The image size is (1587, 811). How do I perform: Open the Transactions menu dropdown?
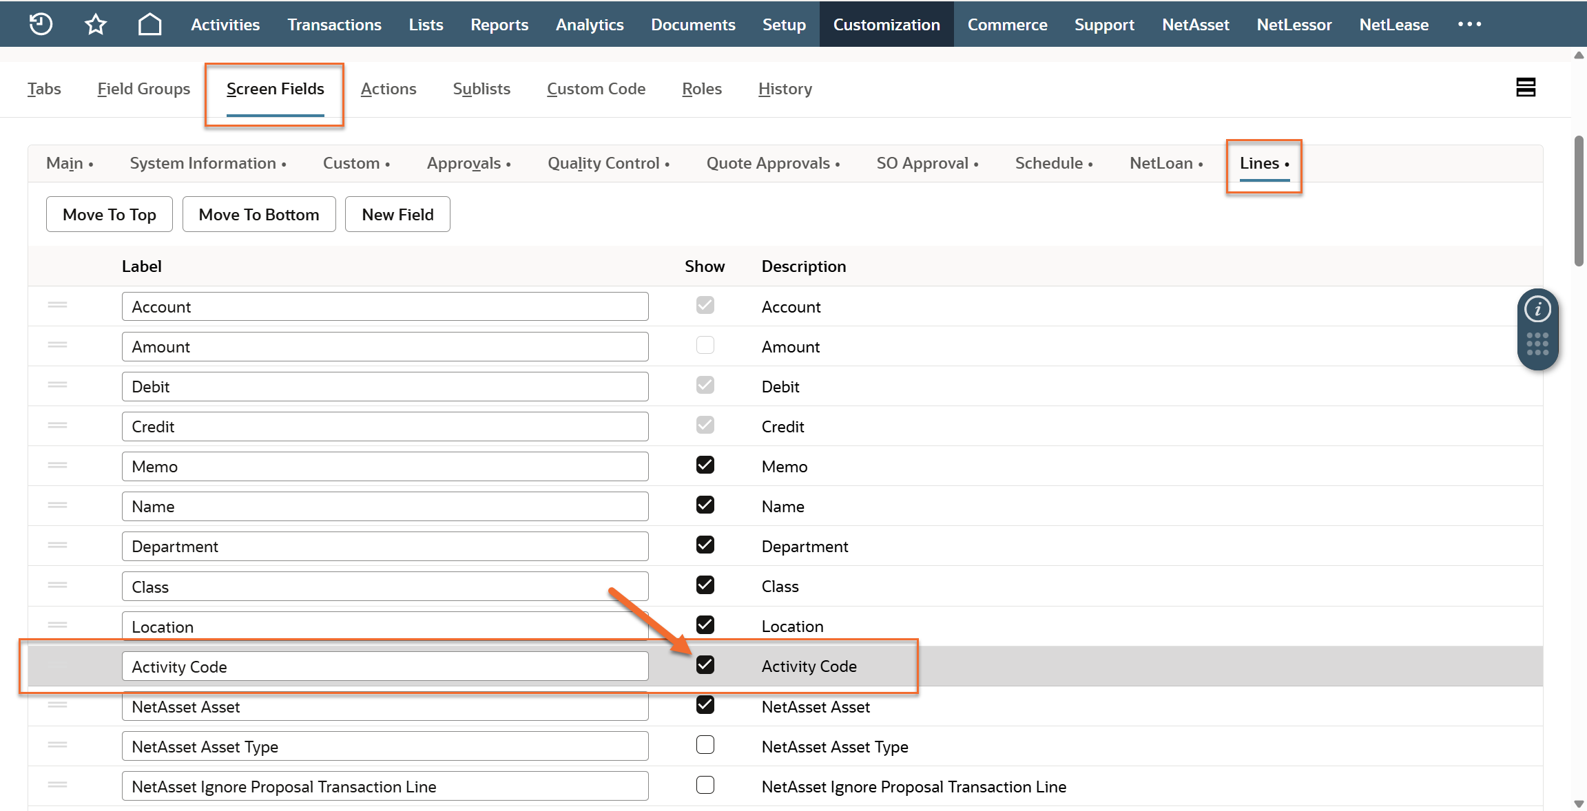[334, 24]
